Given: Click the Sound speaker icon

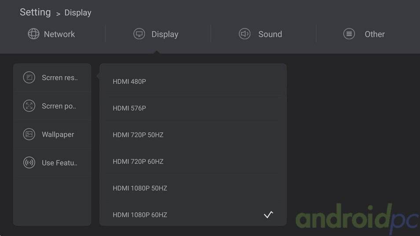Looking at the screenshot, I should (245, 34).
